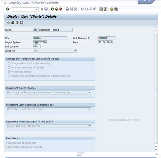Click the Logical System field
The width and height of the screenshot is (161, 158).
tap(40, 42)
